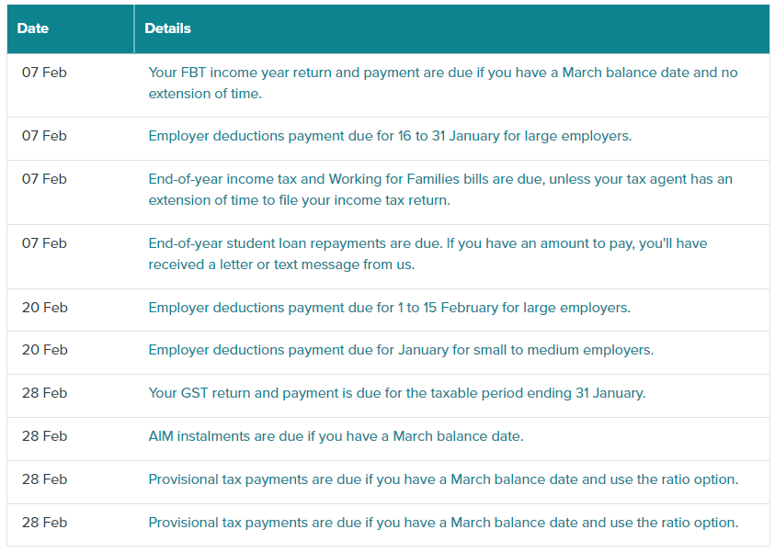Viewport: 775px width, 552px height.
Task: Click the Details column header
Action: pyautogui.click(x=167, y=28)
